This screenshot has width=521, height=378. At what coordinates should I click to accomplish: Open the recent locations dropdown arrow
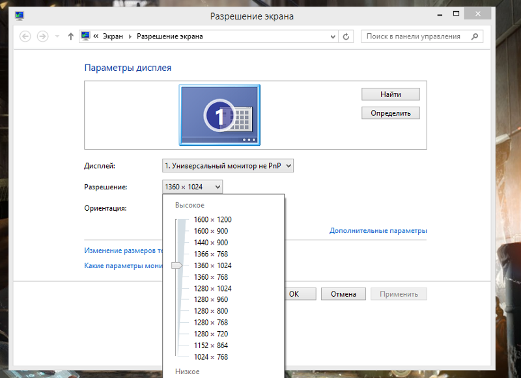[57, 36]
